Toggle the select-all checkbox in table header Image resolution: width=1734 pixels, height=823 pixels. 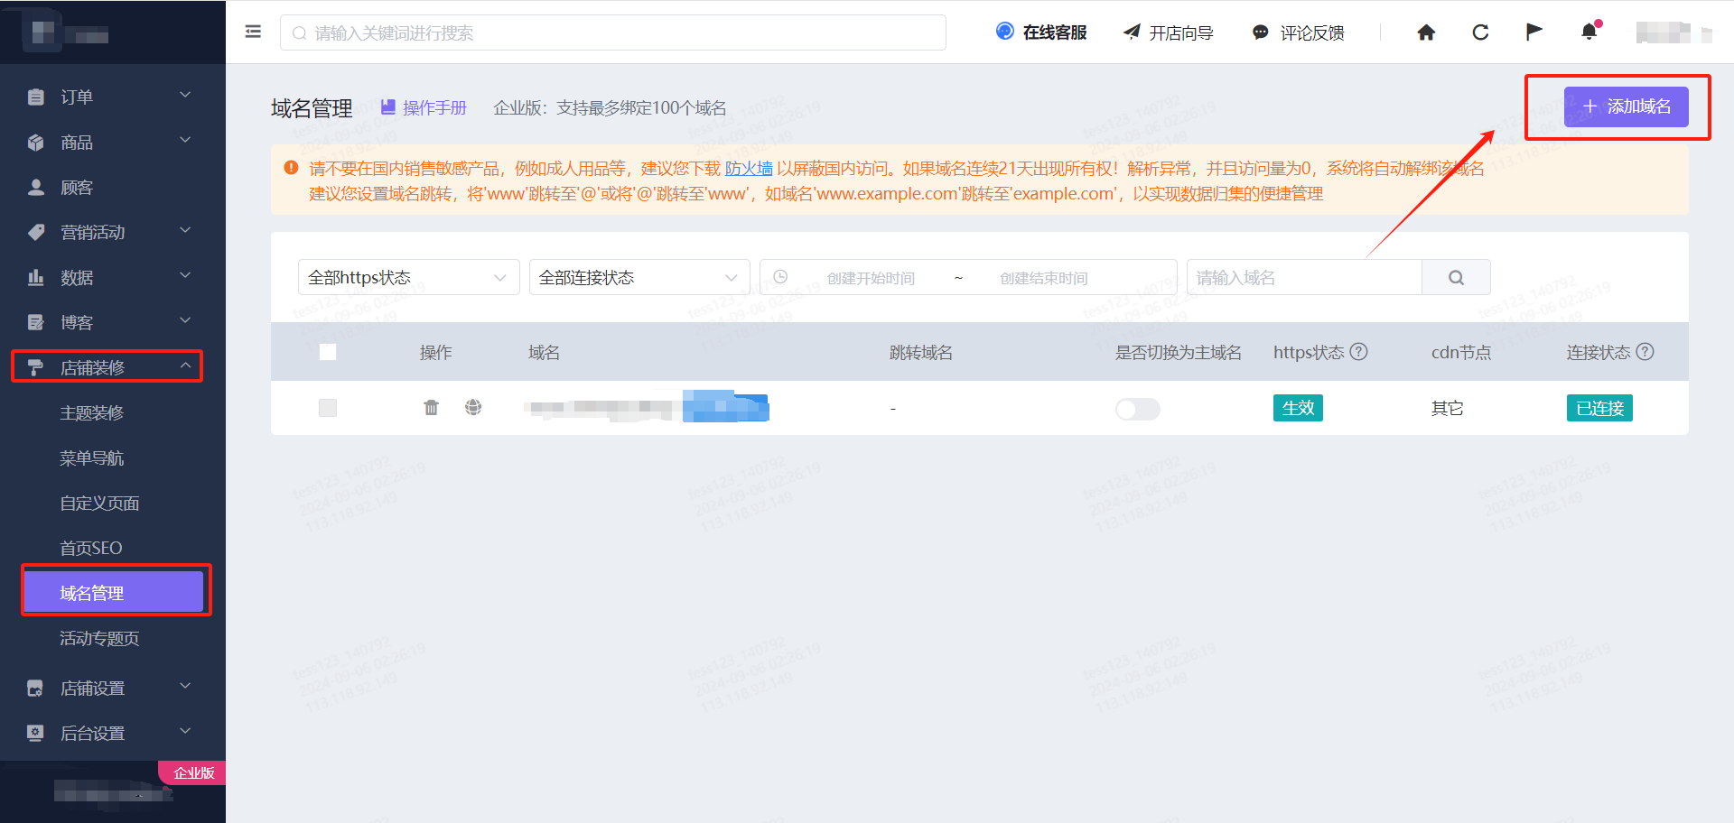328,352
